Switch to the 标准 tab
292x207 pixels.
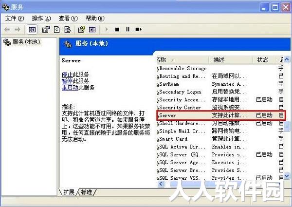point(87,192)
